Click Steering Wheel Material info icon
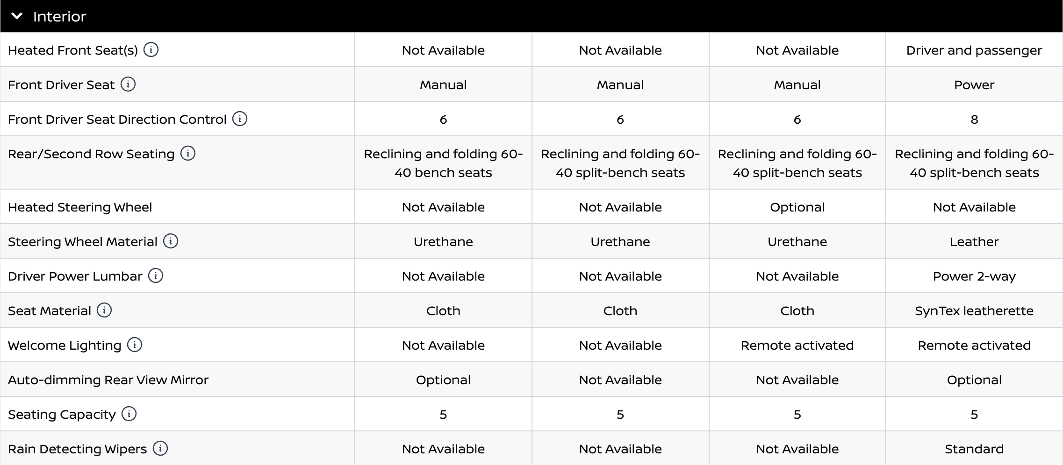This screenshot has height=465, width=1063. (x=171, y=241)
